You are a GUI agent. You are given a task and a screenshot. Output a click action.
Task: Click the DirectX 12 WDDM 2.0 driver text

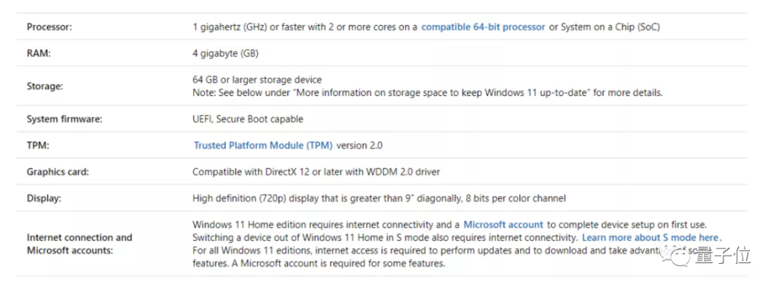coord(316,172)
